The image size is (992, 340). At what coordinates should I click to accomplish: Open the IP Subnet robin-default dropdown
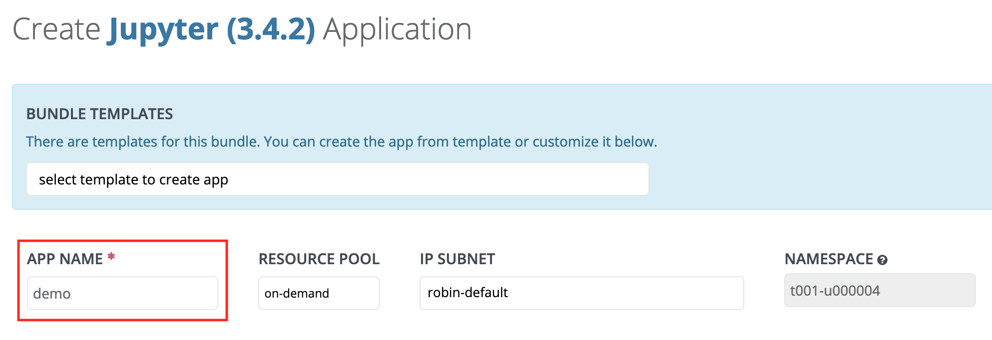[582, 293]
